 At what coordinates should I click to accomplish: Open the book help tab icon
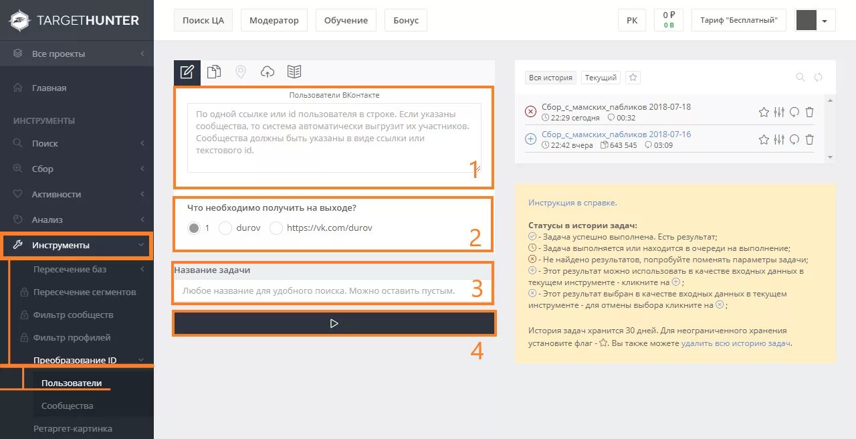pyautogui.click(x=294, y=72)
